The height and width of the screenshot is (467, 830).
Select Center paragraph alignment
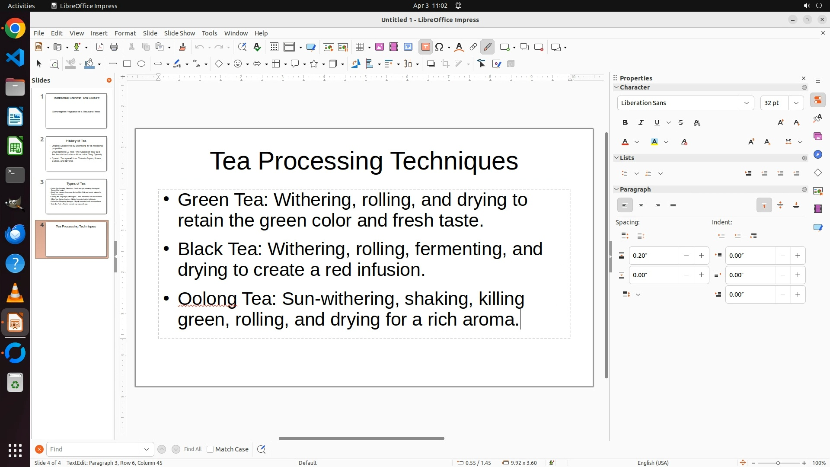641,205
